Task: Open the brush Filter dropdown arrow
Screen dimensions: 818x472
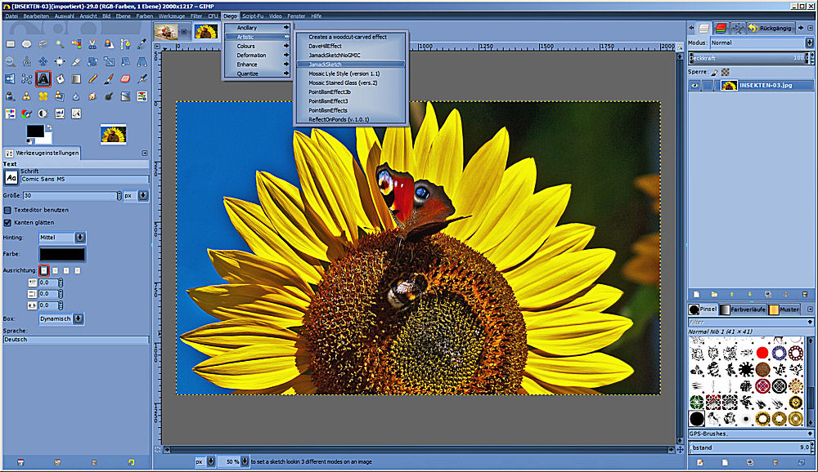Action: pyautogui.click(x=810, y=322)
